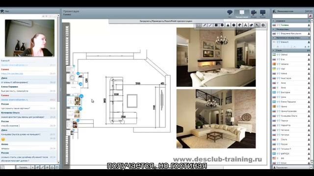Click the last icon in the chat bottom toolbar

point(57,167)
